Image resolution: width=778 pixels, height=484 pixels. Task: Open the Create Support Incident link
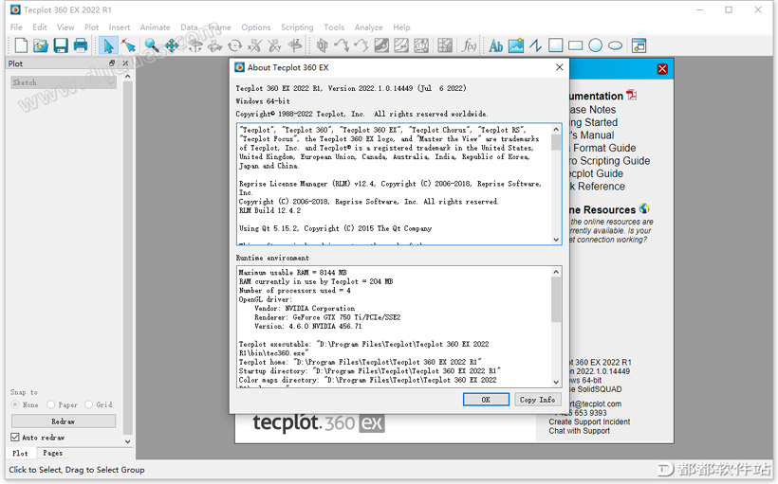[589, 421]
